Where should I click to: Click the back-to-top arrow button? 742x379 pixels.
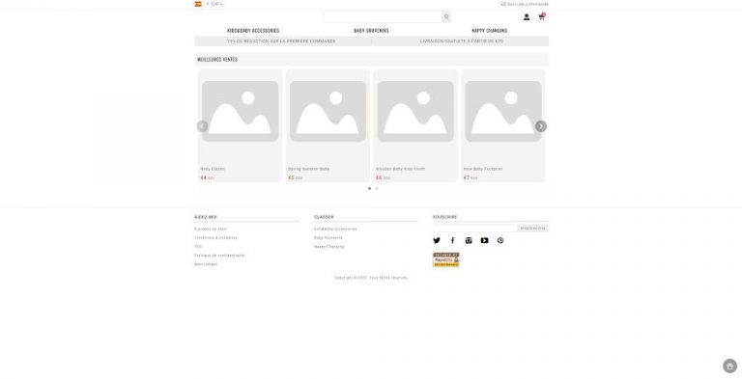pyautogui.click(x=730, y=366)
